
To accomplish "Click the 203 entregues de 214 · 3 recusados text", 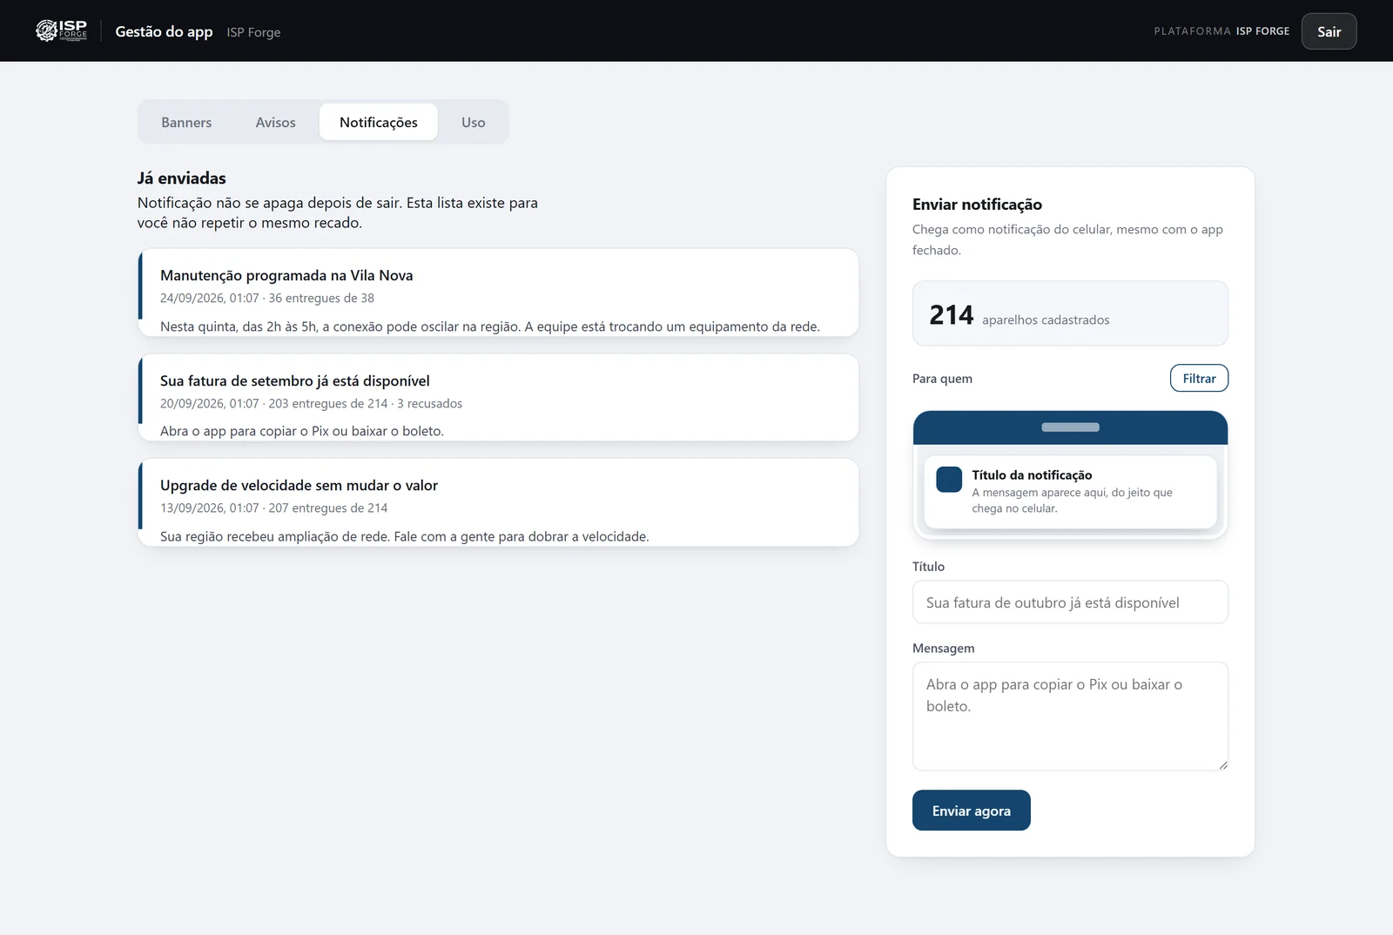I will 366,403.
